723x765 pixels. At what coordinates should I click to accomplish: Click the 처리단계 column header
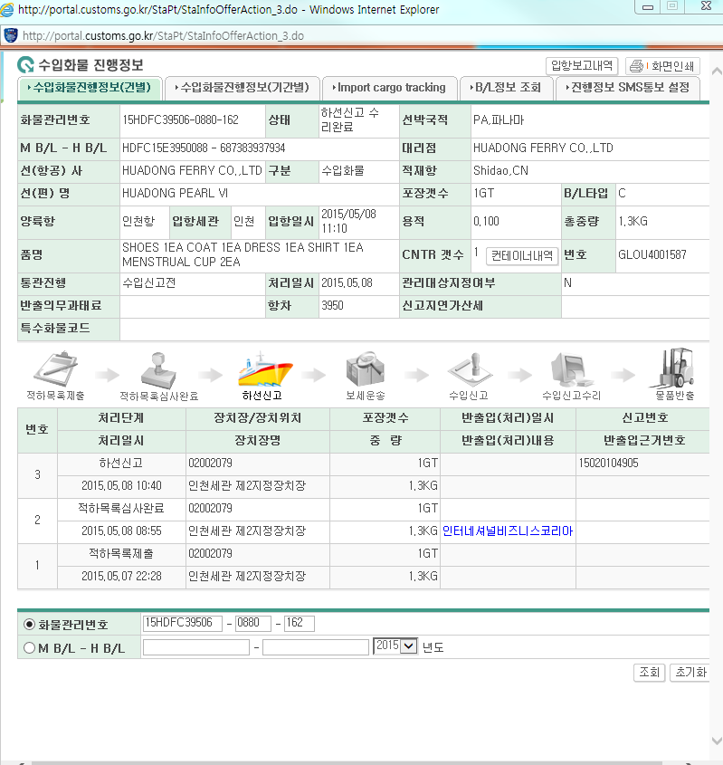[x=121, y=418]
